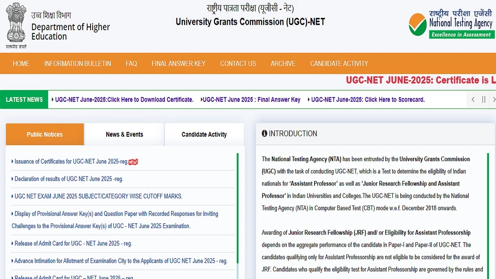This screenshot has height=279, width=496.
Task: Switch to the News & Events tab
Action: [124, 134]
